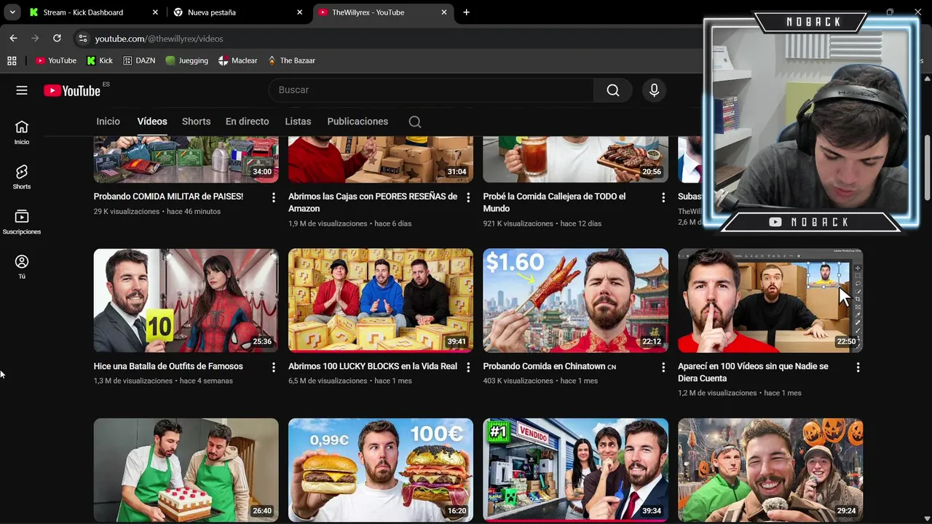
Task: Open the street food thumbnail 20:56
Action: coord(575,159)
